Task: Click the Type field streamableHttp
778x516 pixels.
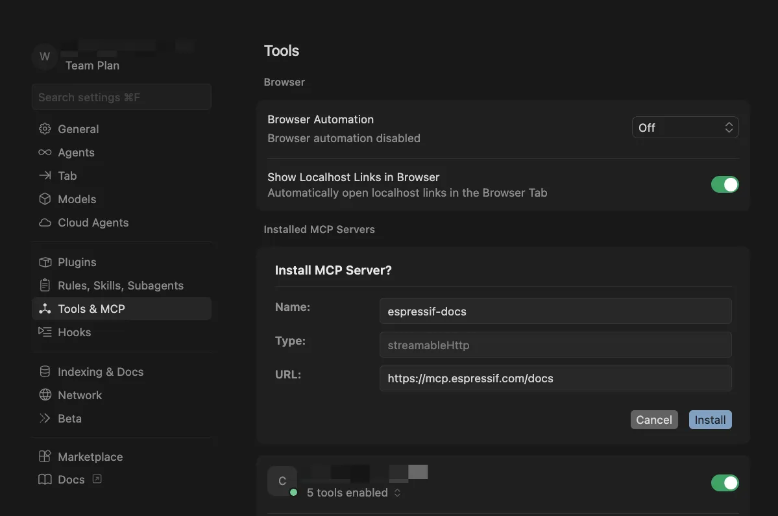Action: (555, 345)
